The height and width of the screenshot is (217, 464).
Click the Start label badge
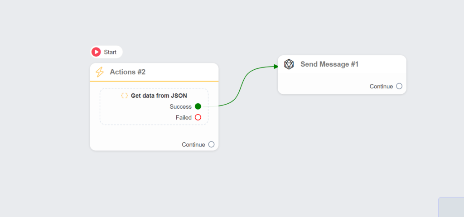(x=110, y=52)
